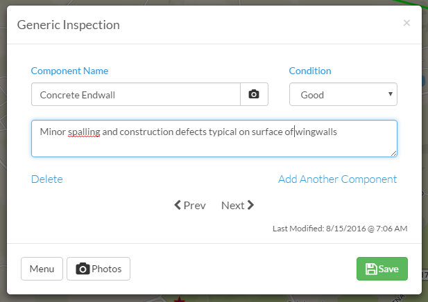428x302 pixels.
Task: Click the Condition label
Action: click(310, 71)
